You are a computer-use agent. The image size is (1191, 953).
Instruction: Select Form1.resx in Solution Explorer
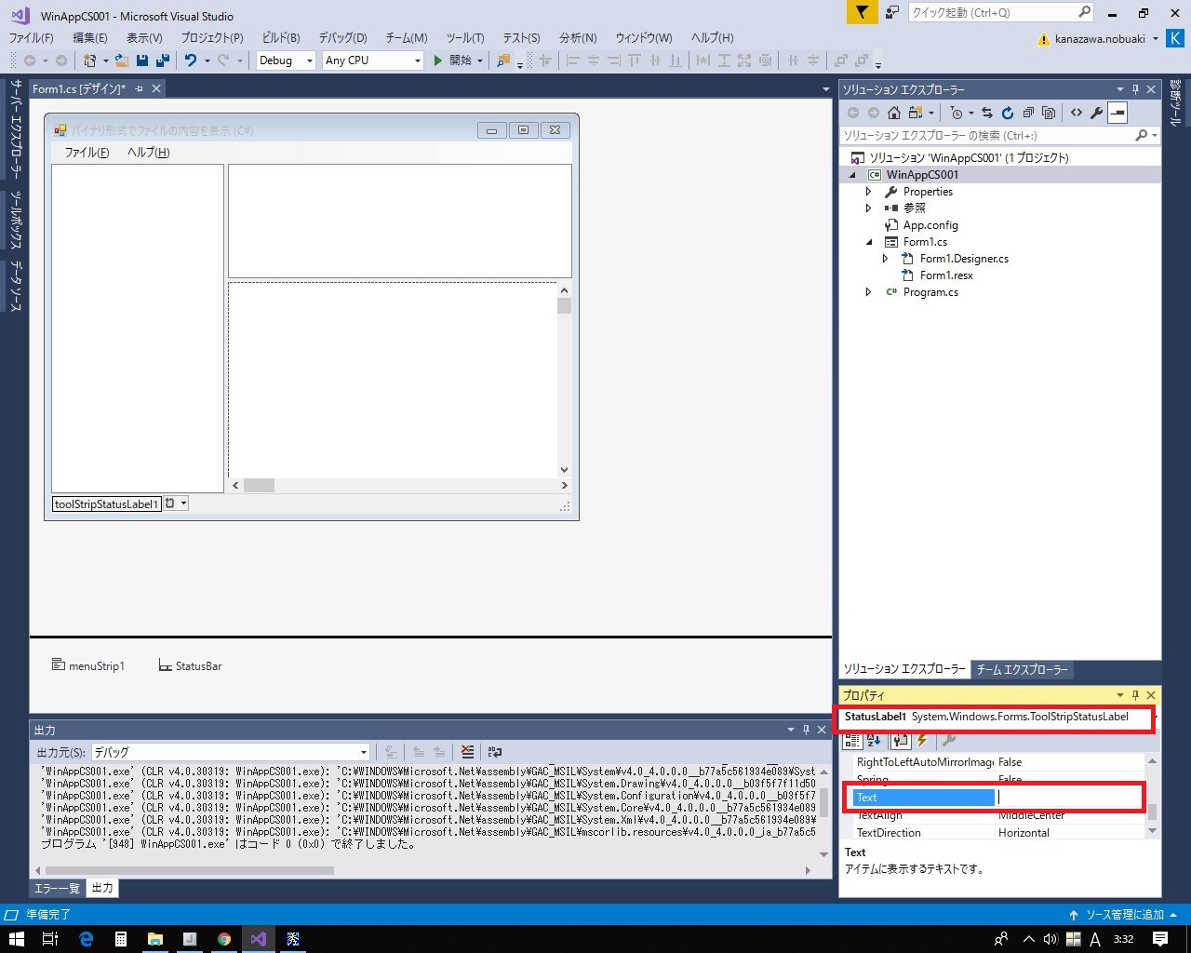tap(946, 275)
